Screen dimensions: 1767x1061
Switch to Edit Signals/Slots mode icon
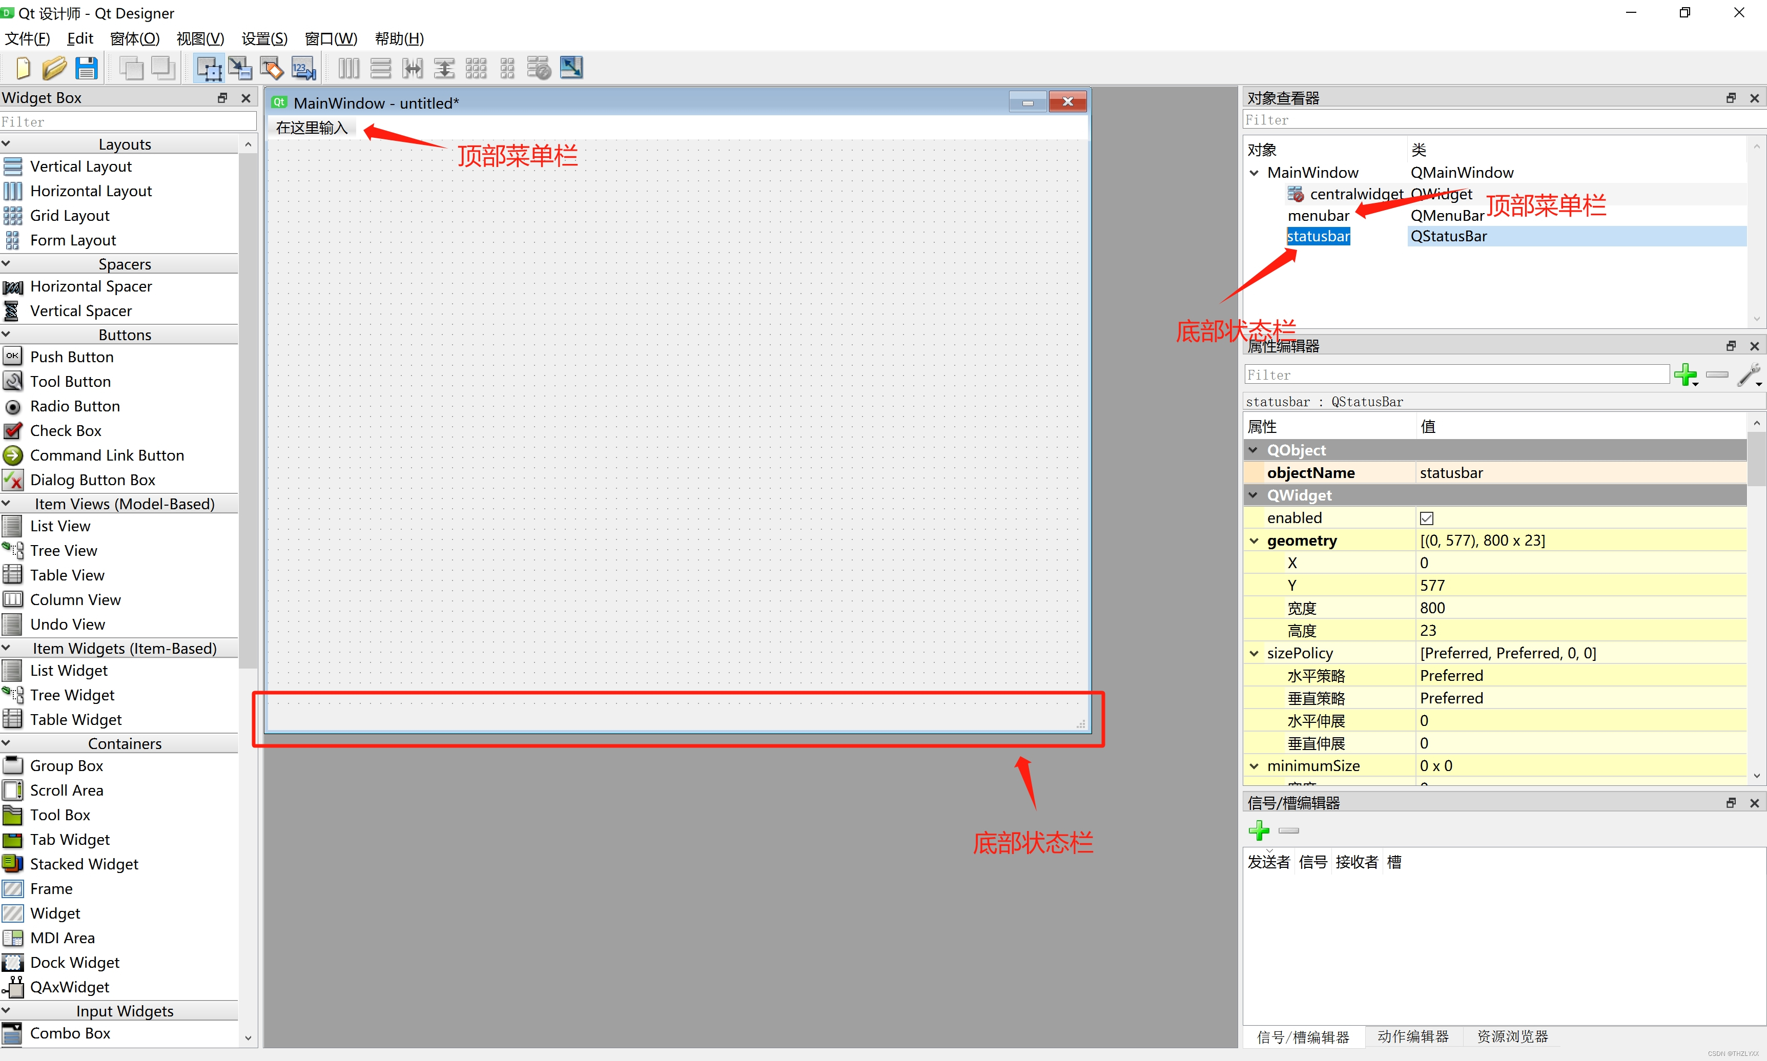pyautogui.click(x=240, y=68)
